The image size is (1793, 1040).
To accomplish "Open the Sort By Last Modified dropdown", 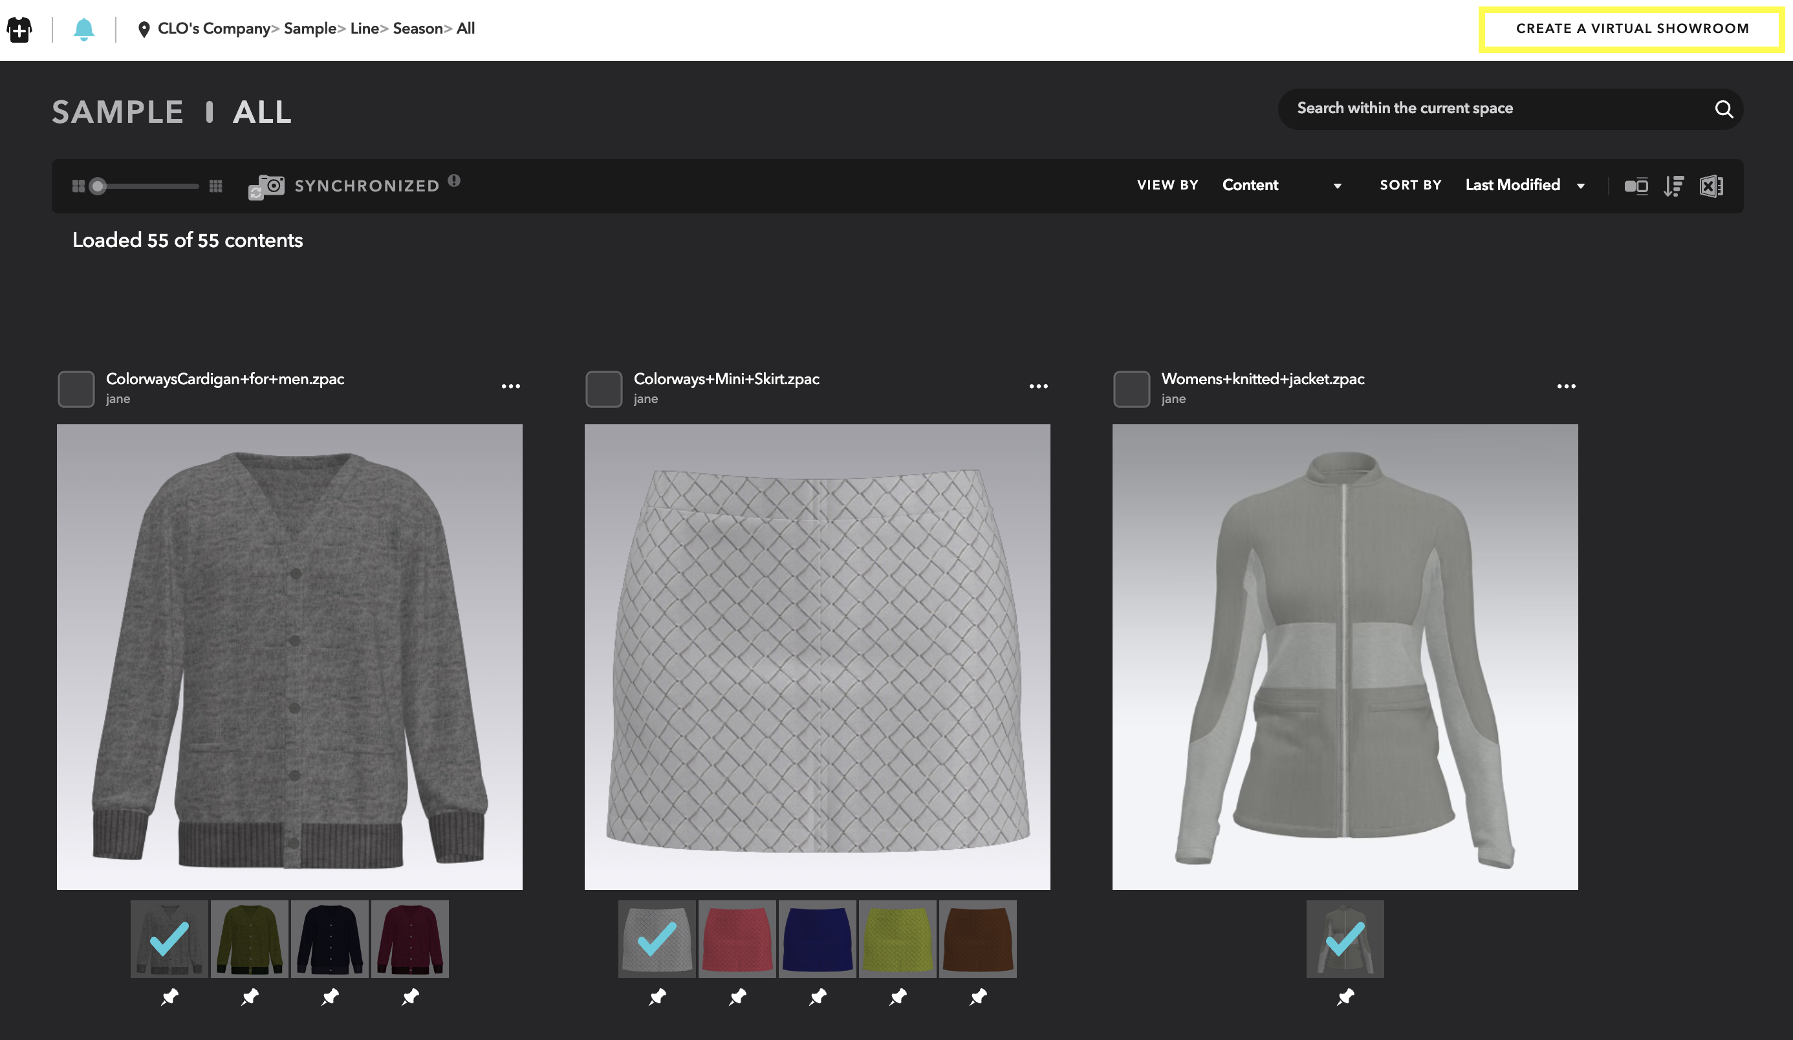I will point(1525,186).
